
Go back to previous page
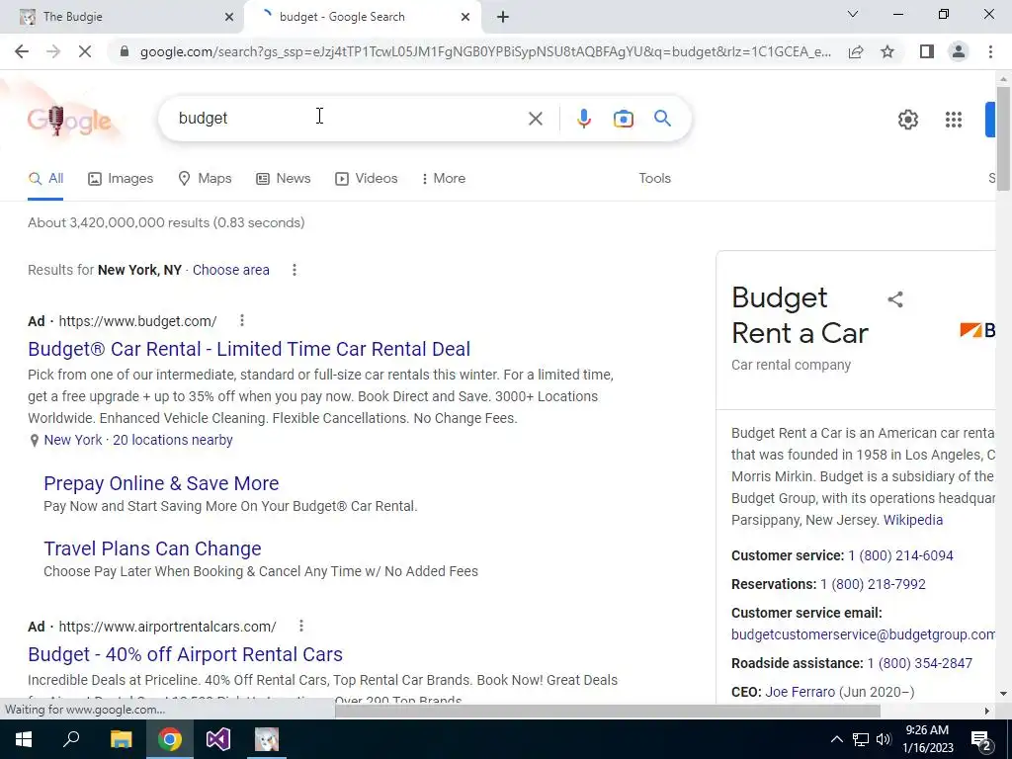tap(22, 51)
